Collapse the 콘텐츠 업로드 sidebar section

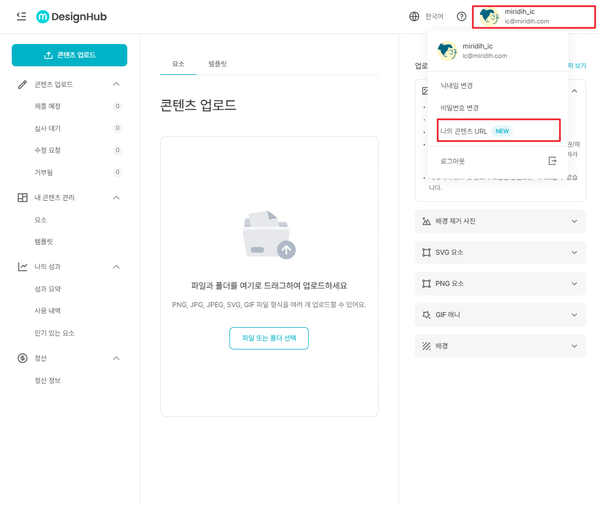(116, 84)
